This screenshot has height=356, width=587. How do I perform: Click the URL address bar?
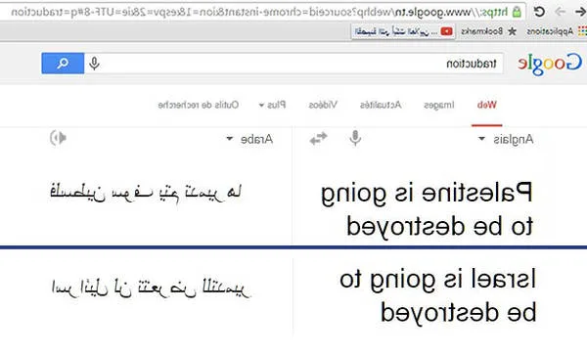tap(262, 12)
